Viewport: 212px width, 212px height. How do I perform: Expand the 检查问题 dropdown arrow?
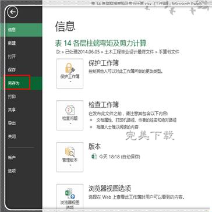(70, 123)
